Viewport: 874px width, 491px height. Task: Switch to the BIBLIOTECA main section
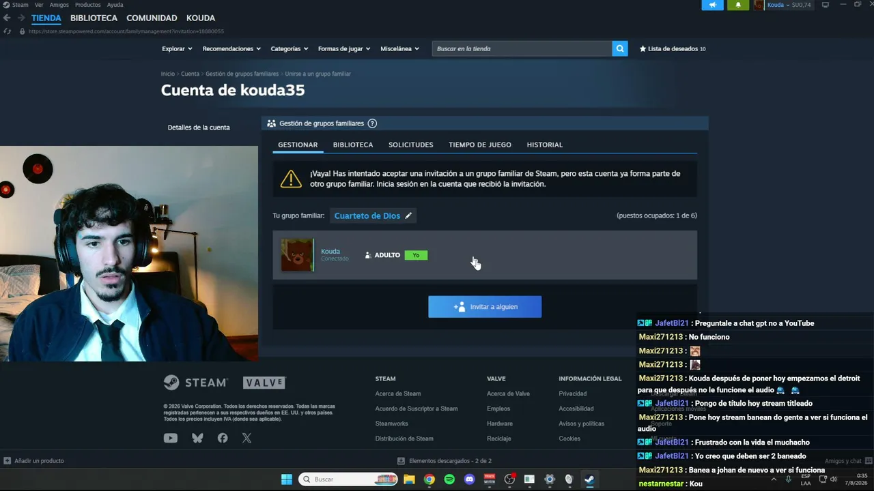94,18
